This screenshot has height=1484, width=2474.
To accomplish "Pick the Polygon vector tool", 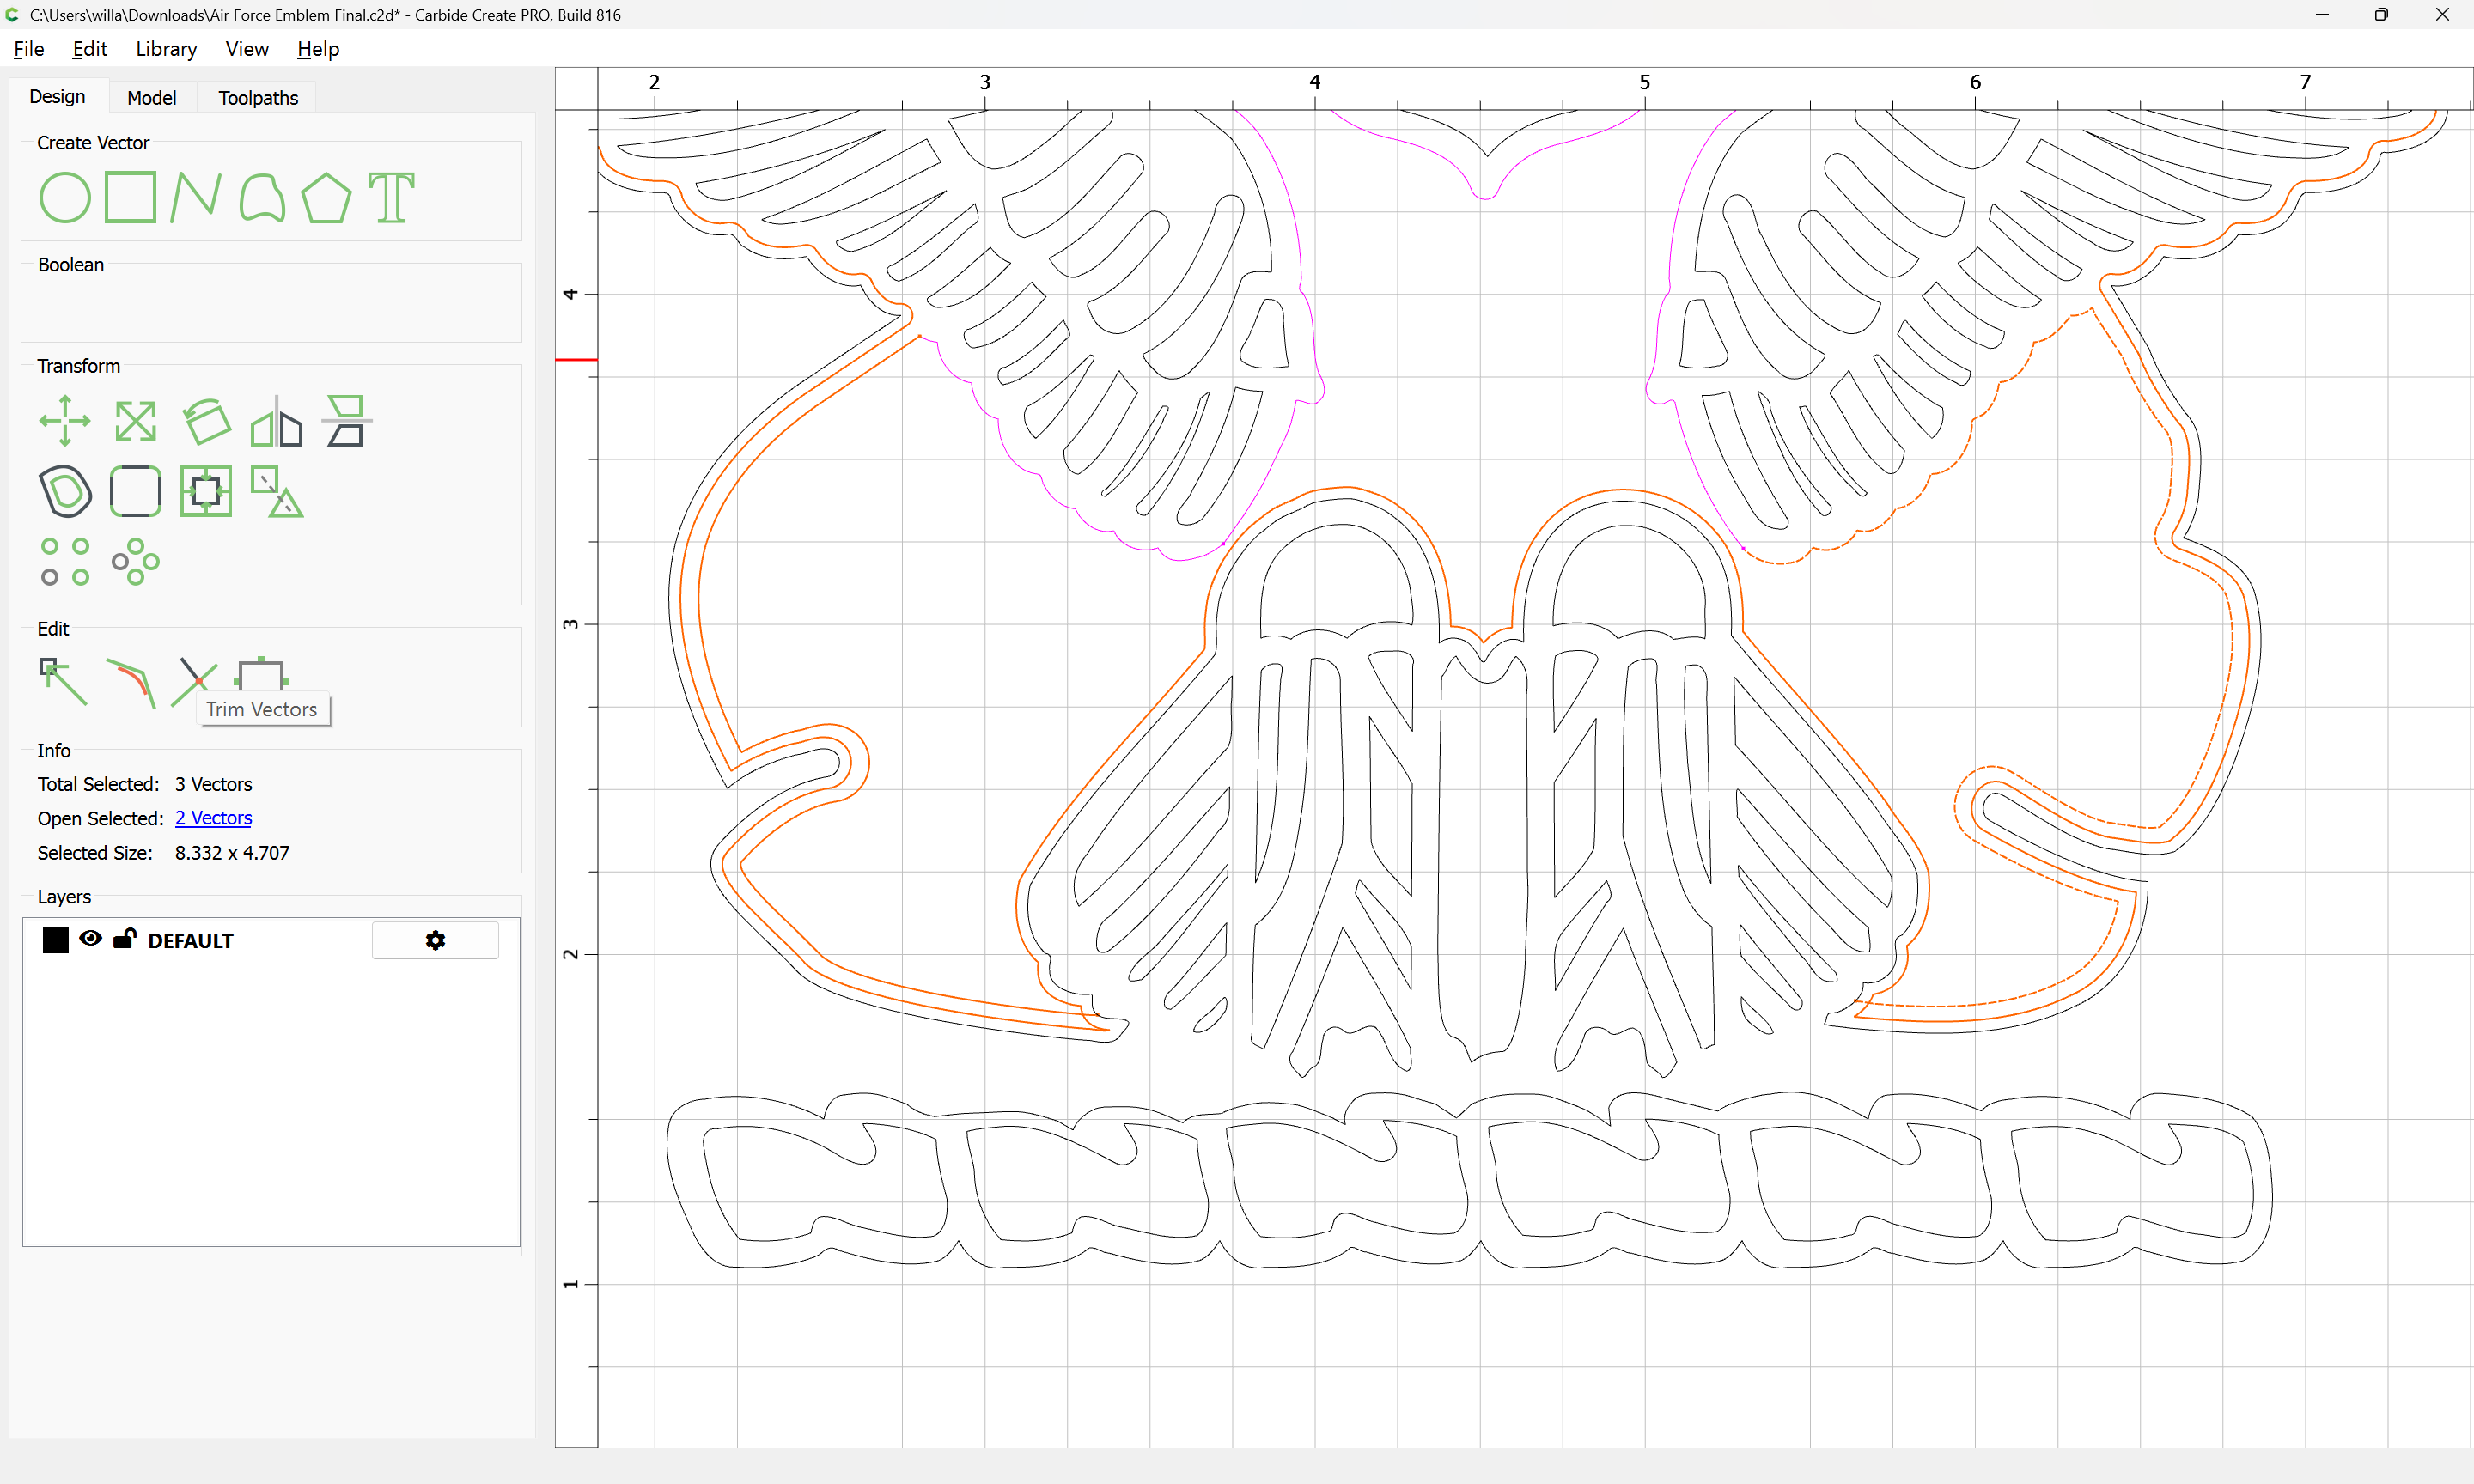I will tap(326, 197).
